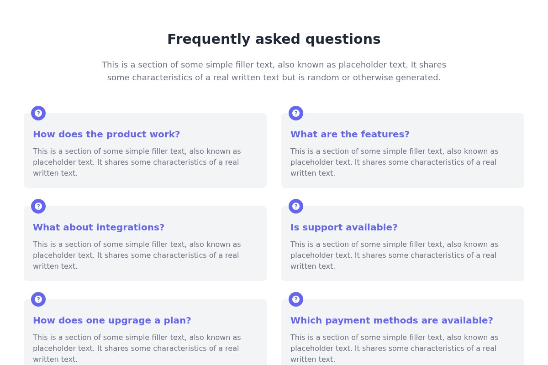548x365 pixels.
Task: Click the 'Frequently asked questions' main heading
Action: click(x=274, y=39)
